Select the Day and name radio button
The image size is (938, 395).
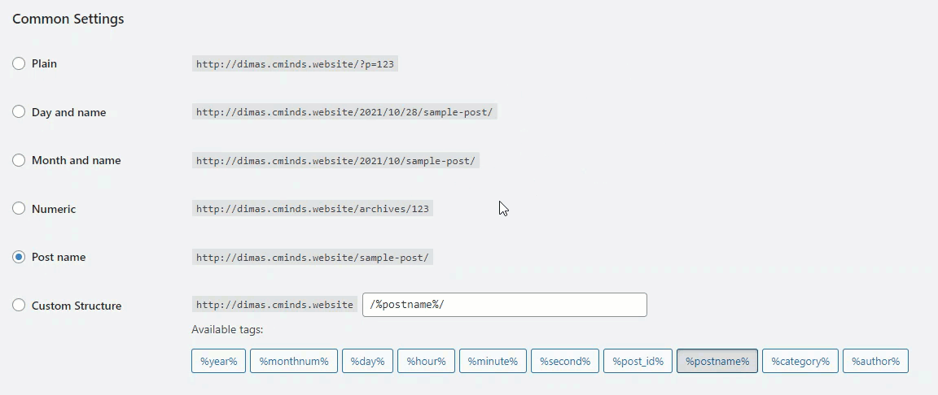pos(19,111)
